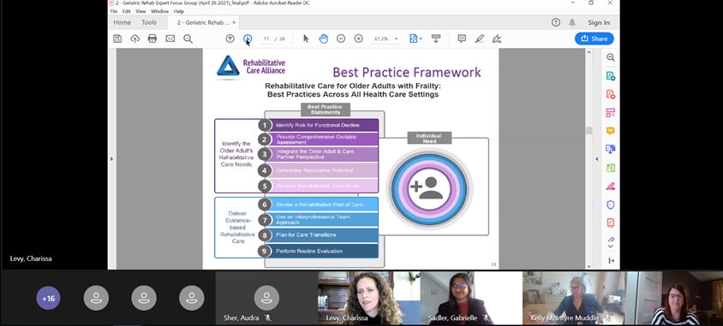Open the Protect shield tool
The width and height of the screenshot is (723, 326).
(x=611, y=204)
